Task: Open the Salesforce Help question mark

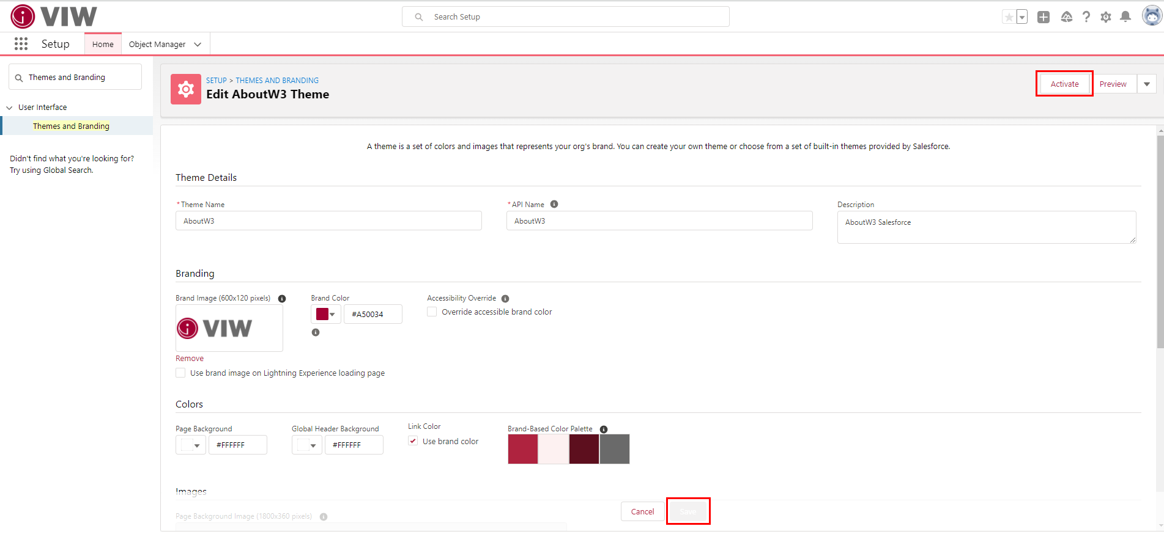Action: click(x=1086, y=17)
